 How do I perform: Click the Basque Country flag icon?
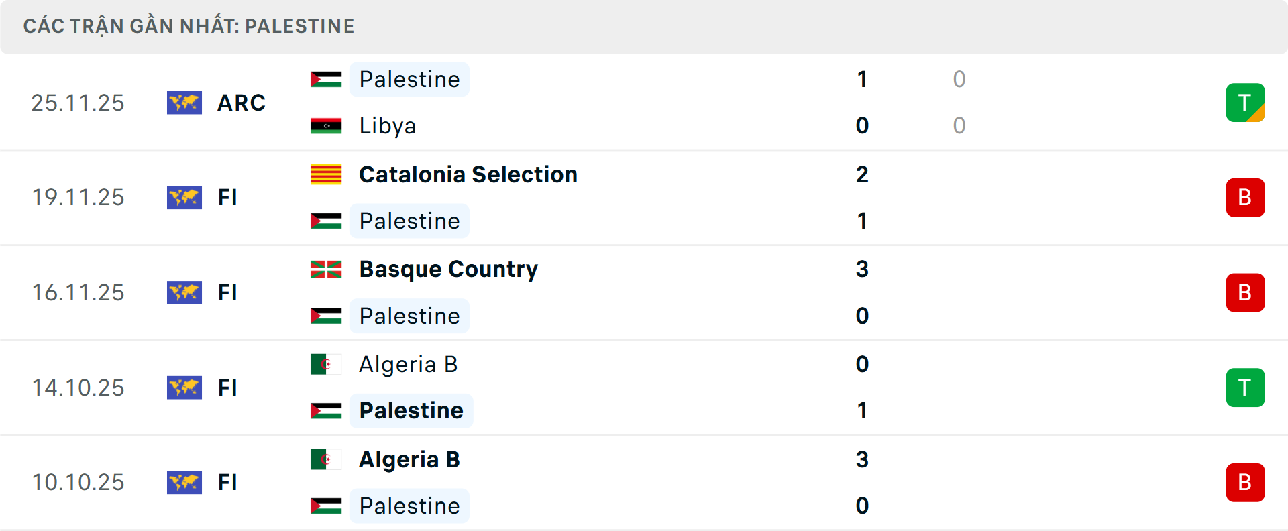[x=326, y=269]
